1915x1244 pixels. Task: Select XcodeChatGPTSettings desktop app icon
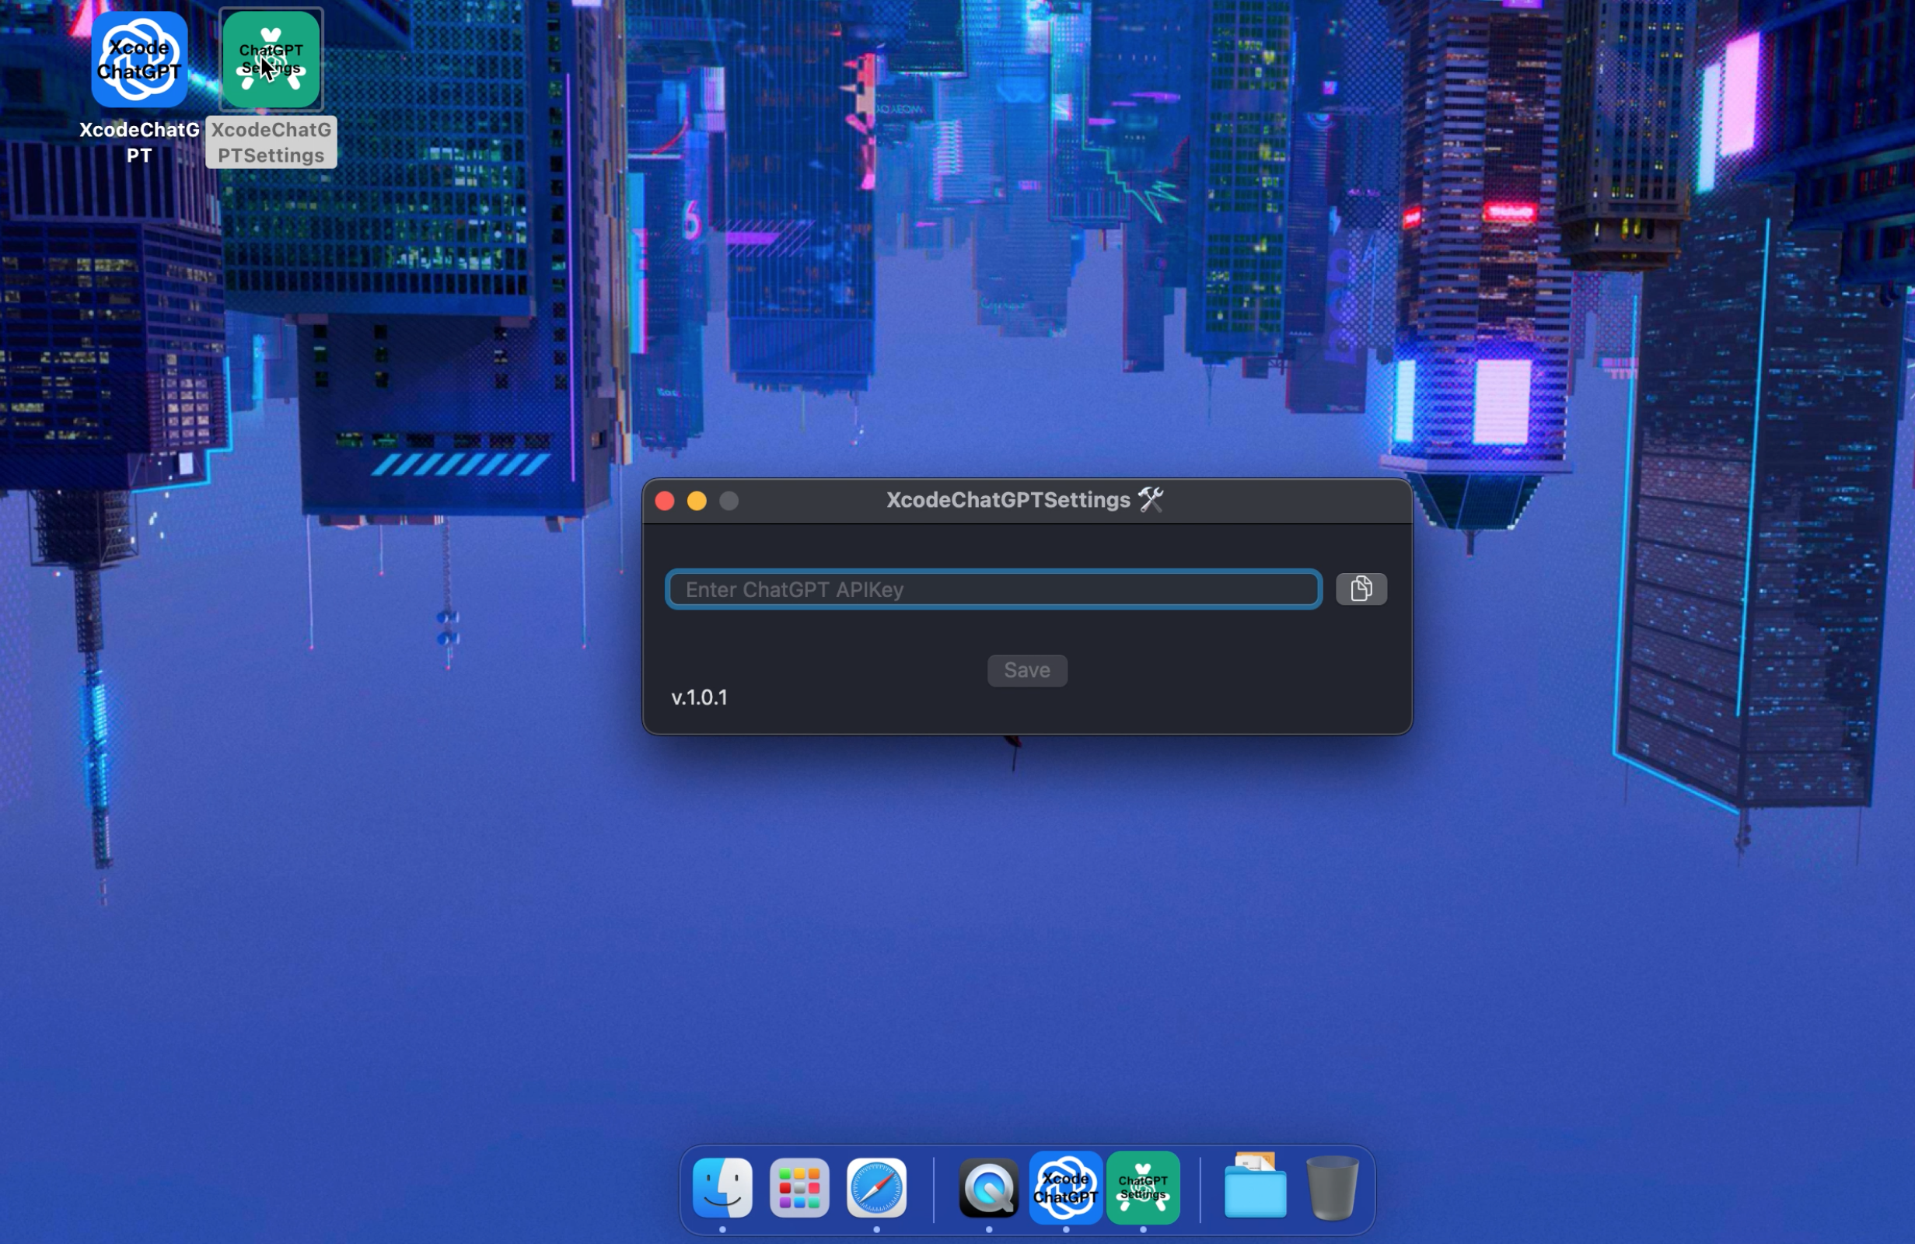click(x=271, y=60)
